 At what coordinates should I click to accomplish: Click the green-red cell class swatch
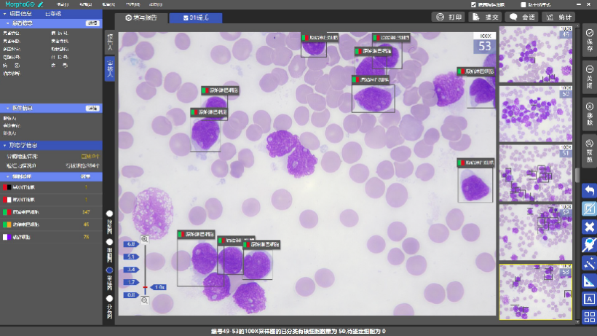(x=7, y=212)
